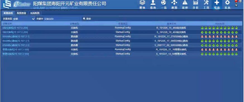Click StartupConfig cell in S_191226_16_460段交换机 row
The height and width of the screenshot is (102, 244).
123,32
